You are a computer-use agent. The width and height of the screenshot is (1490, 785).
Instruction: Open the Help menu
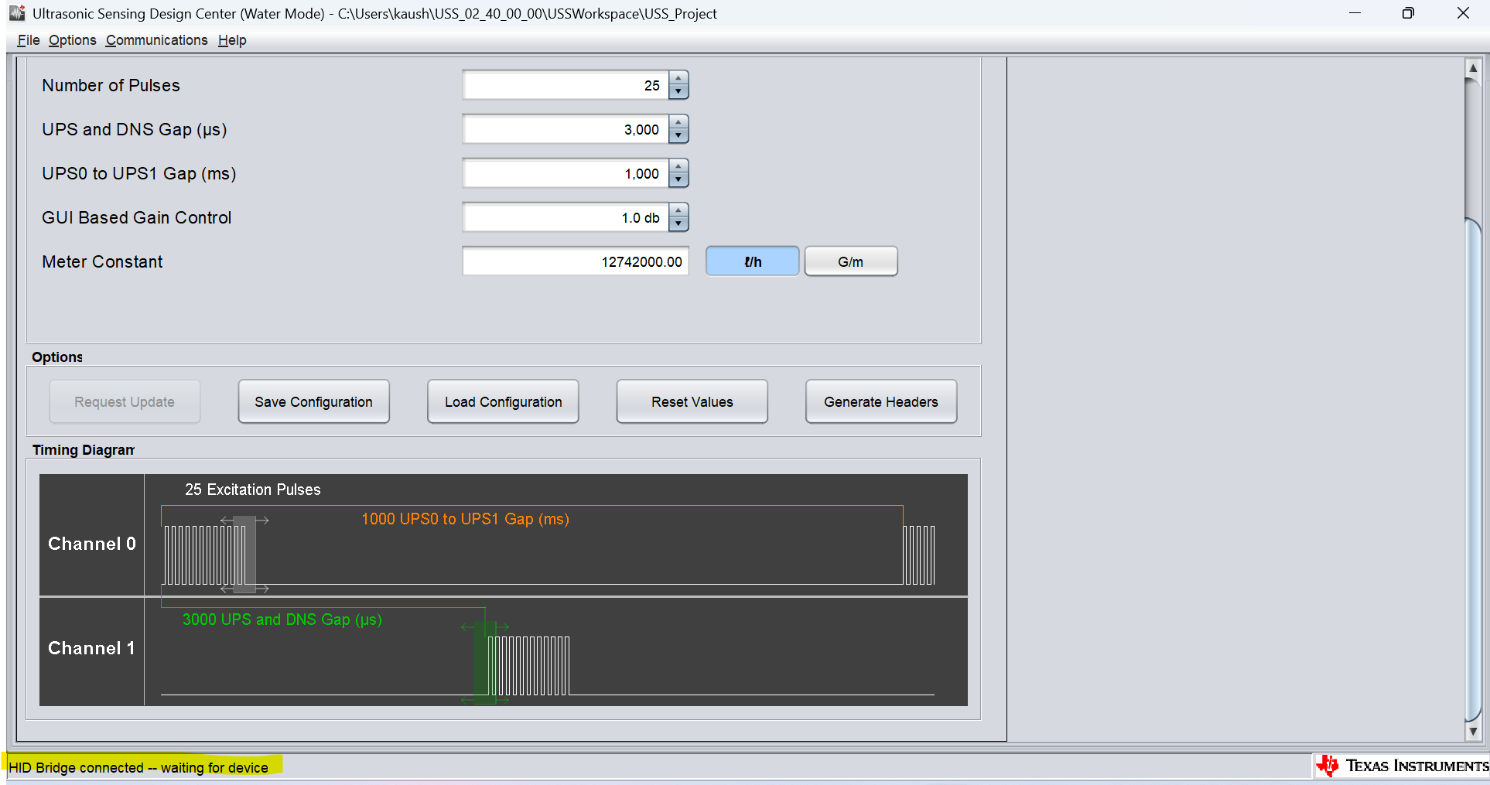(x=232, y=40)
